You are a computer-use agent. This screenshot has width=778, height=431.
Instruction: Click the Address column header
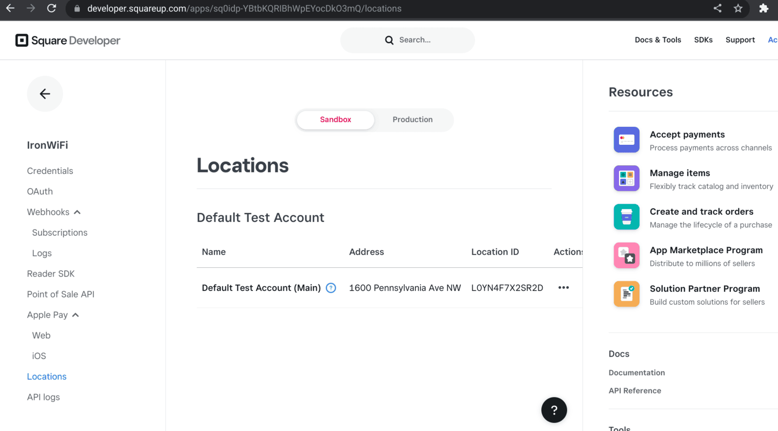(367, 252)
